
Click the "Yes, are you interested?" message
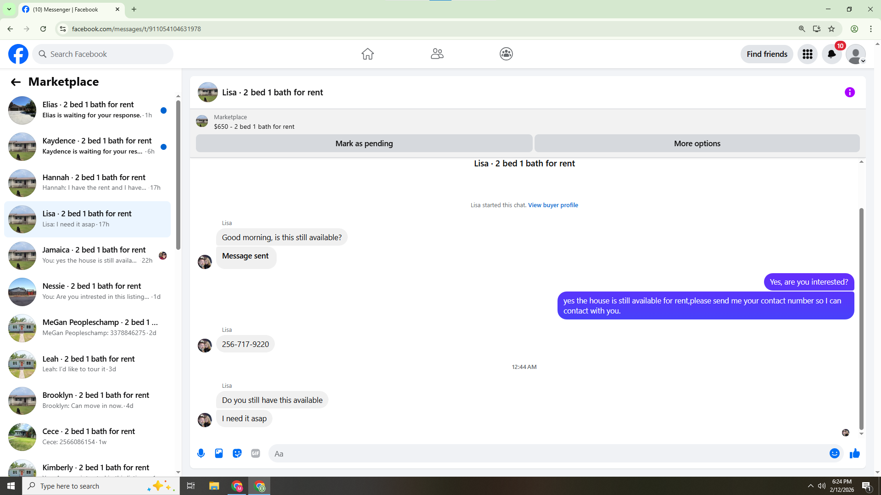809,282
